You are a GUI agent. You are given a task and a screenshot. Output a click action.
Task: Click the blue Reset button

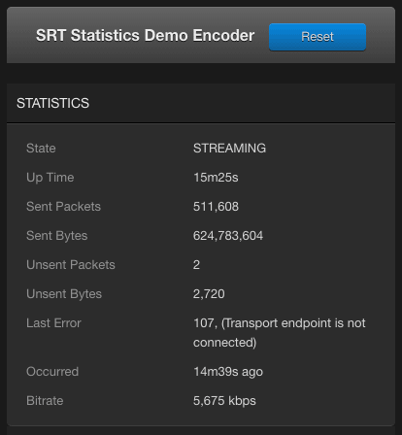(318, 37)
